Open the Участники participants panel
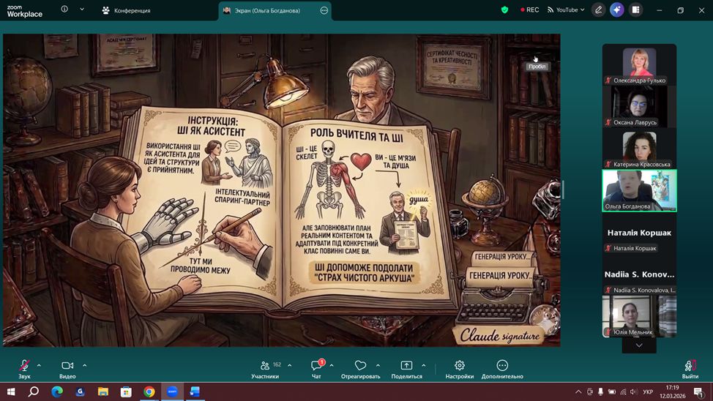The width and height of the screenshot is (713, 401). (x=265, y=366)
